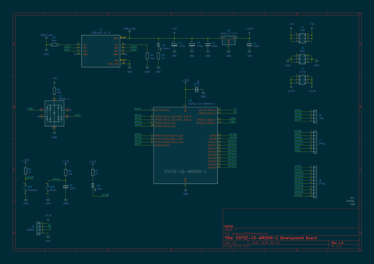Screen dimensions: 374x264
Task: Select the SRV05-4 protection diode symbol U2
Action: (x=54, y=113)
